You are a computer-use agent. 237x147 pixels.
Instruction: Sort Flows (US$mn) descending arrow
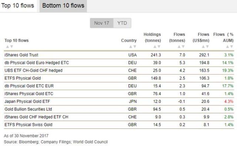point(207,47)
